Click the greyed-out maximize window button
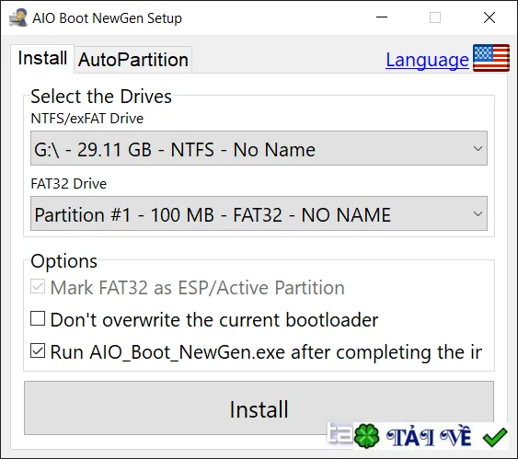Viewport: 518px width, 459px height. pos(435,17)
